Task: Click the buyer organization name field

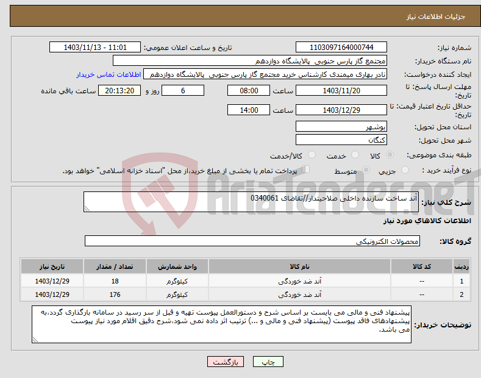Action: (250, 61)
